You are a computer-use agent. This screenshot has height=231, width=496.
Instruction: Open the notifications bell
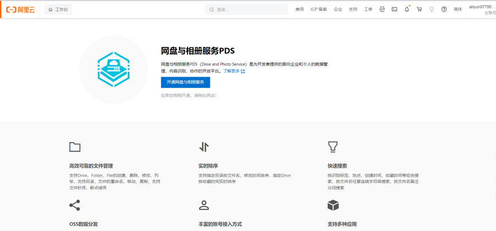(x=407, y=9)
